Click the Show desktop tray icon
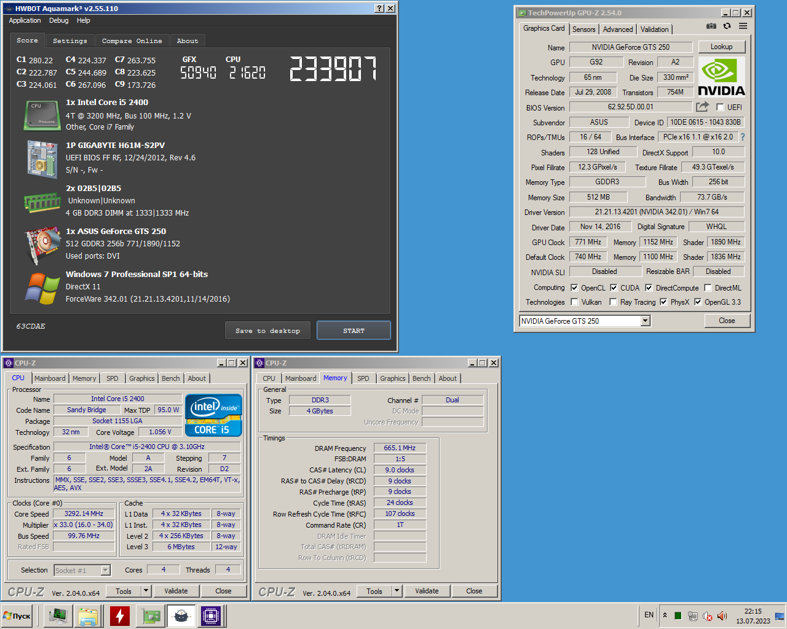Viewport: 787px width, 629px height. 780,615
